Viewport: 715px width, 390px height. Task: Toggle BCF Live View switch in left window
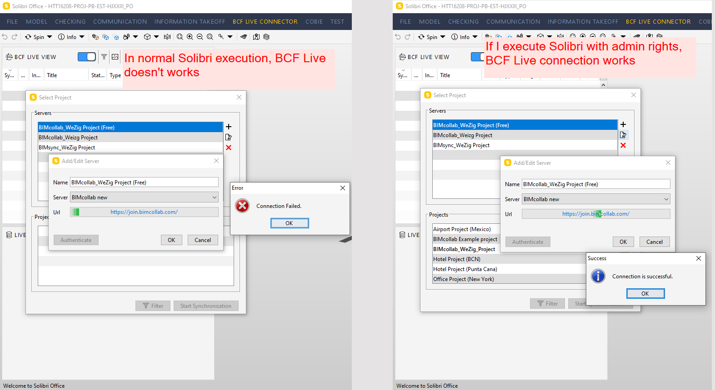tap(87, 57)
